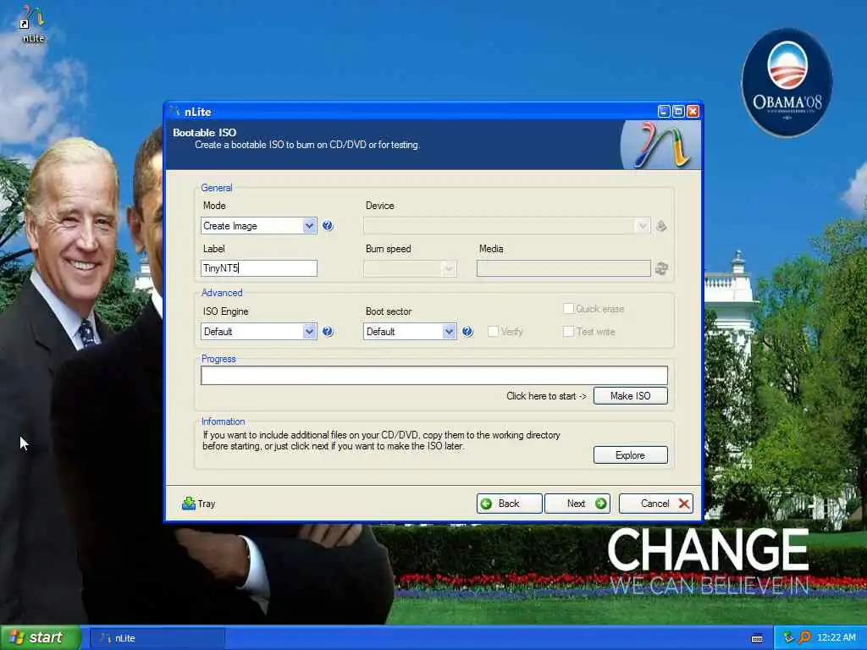Click the taskbar clock 12:22 AM
Image resolution: width=867 pixels, height=650 pixels.
(836, 638)
